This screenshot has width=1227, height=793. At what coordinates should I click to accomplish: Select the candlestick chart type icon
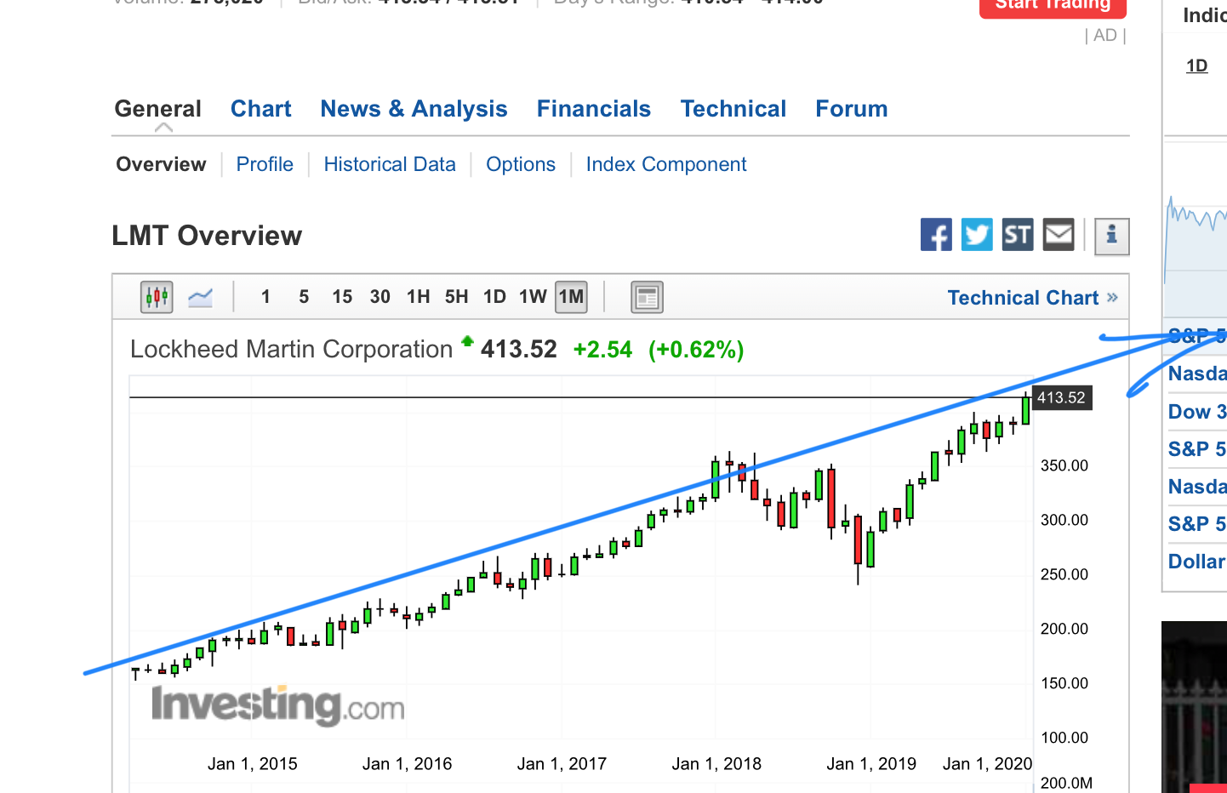(157, 297)
